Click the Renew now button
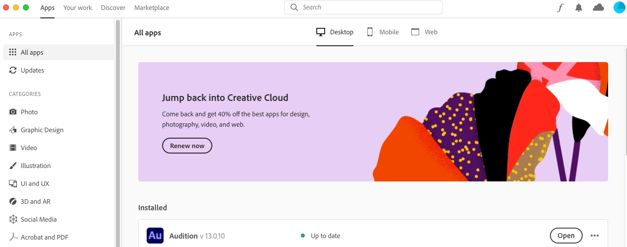Image resolution: width=627 pixels, height=247 pixels. pos(187,146)
